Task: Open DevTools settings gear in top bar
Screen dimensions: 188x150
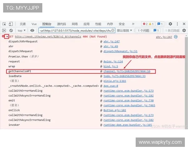Action: tap(170, 24)
